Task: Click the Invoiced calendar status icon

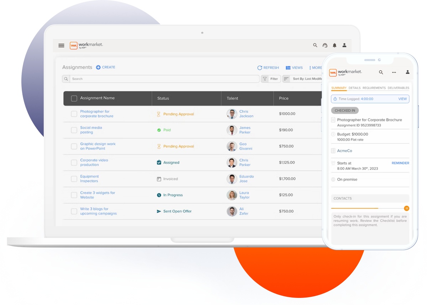Action: tap(159, 179)
